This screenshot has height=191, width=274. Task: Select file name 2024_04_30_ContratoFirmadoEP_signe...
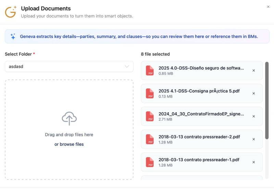click(201, 114)
